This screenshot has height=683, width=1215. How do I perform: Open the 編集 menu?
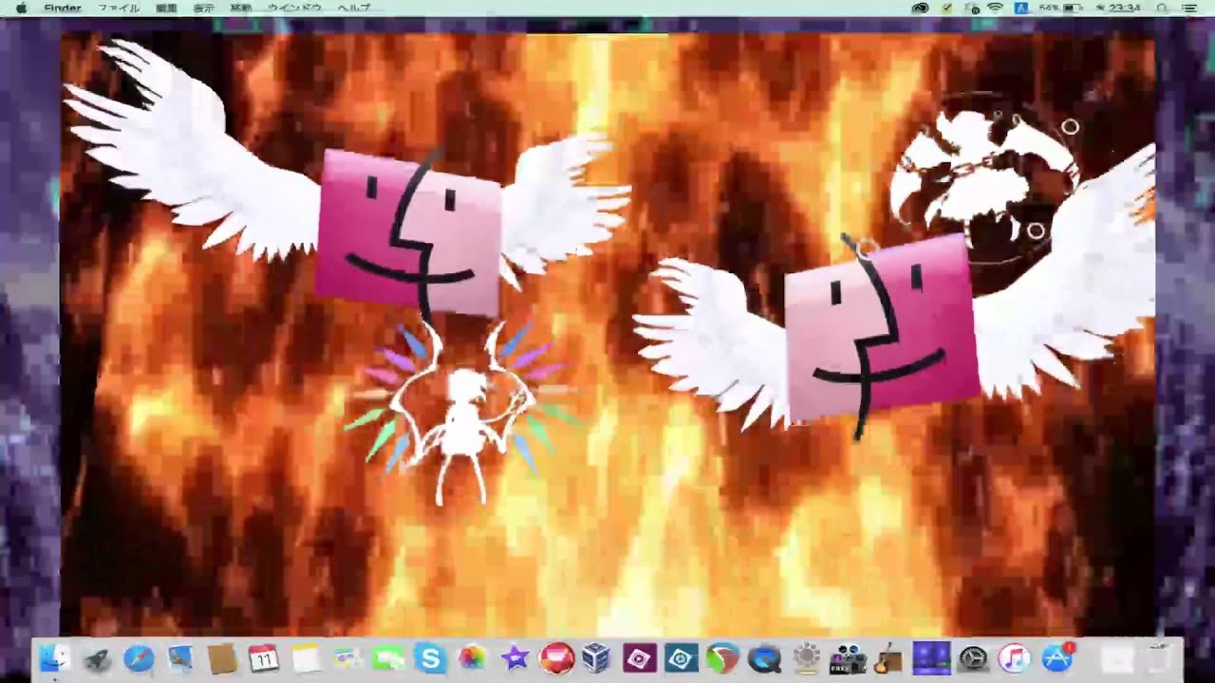click(166, 8)
